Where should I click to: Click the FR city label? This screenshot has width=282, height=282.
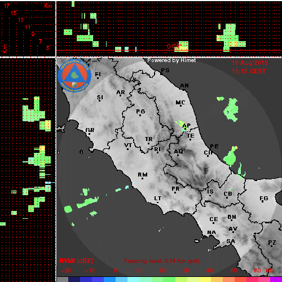pyautogui.click(x=175, y=189)
